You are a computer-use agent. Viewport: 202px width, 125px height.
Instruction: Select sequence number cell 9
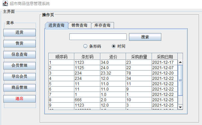pyautogui.click(x=61, y=105)
